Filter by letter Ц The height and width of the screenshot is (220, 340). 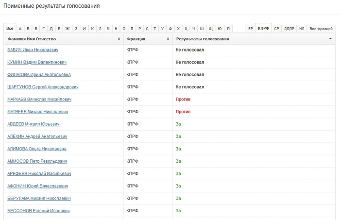click(x=186, y=29)
